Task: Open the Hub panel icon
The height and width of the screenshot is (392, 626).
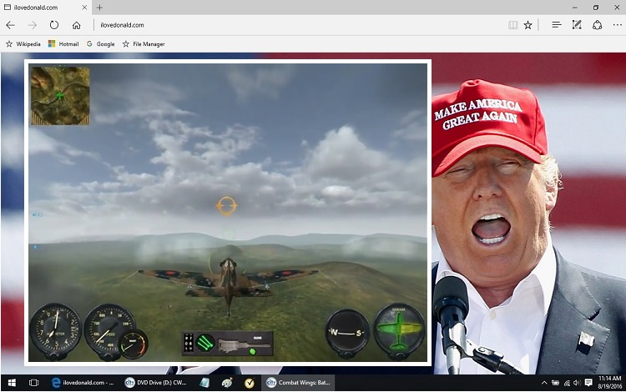Action: click(557, 25)
